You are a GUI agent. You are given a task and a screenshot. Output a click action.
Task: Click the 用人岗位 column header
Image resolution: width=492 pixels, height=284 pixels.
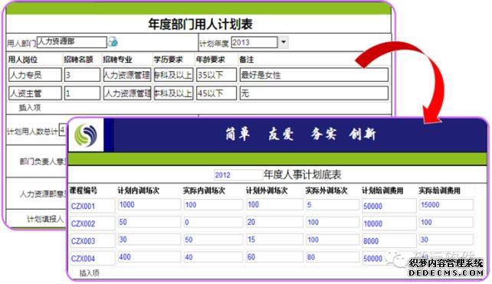tap(22, 59)
